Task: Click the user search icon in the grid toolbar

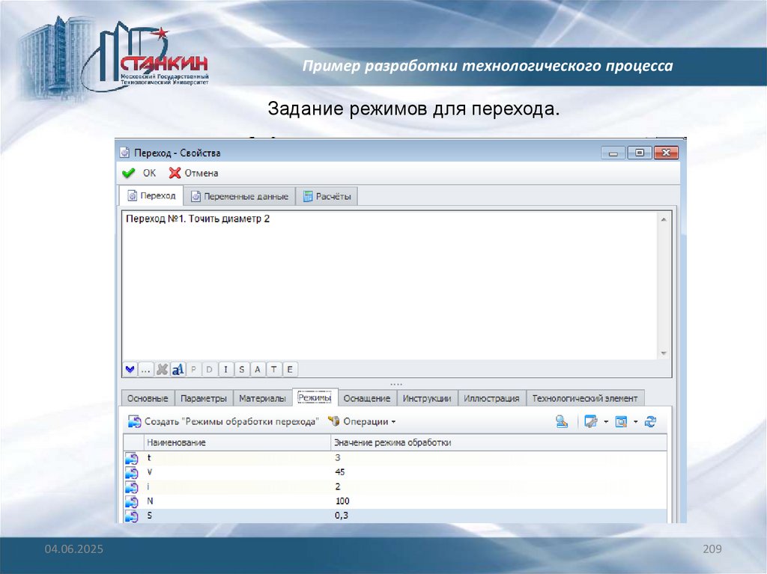Action: [x=562, y=421]
